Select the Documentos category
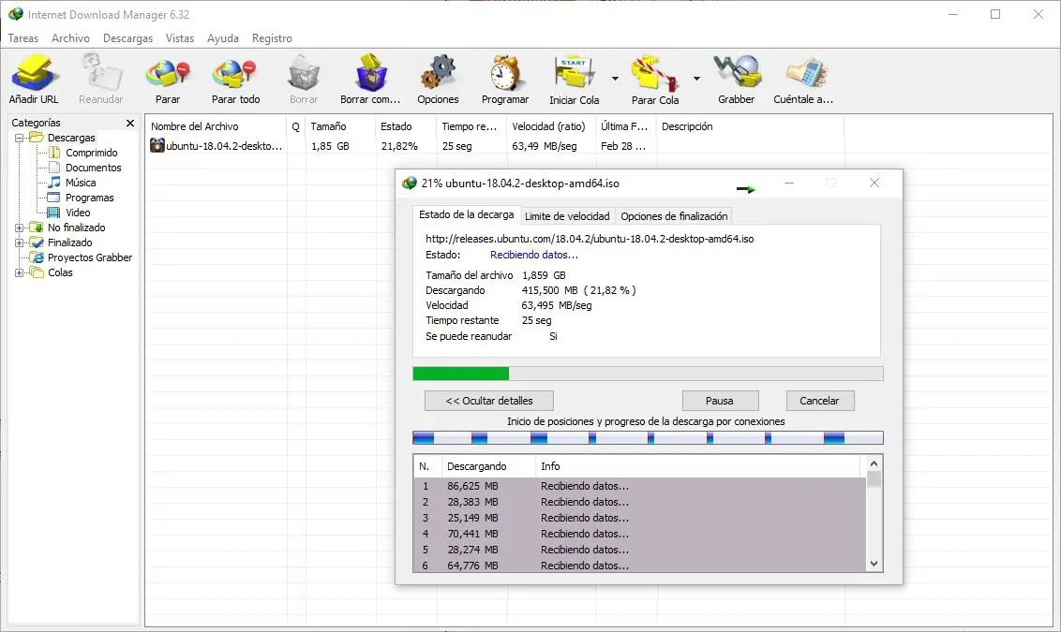Viewport: 1061px width, 632px height. [94, 168]
